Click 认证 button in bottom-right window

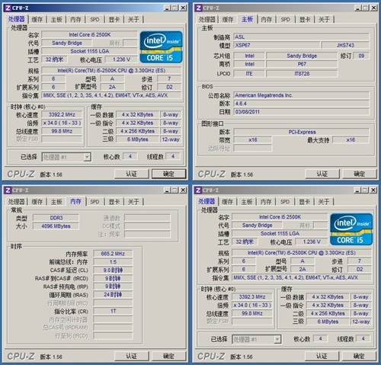coord(322,356)
